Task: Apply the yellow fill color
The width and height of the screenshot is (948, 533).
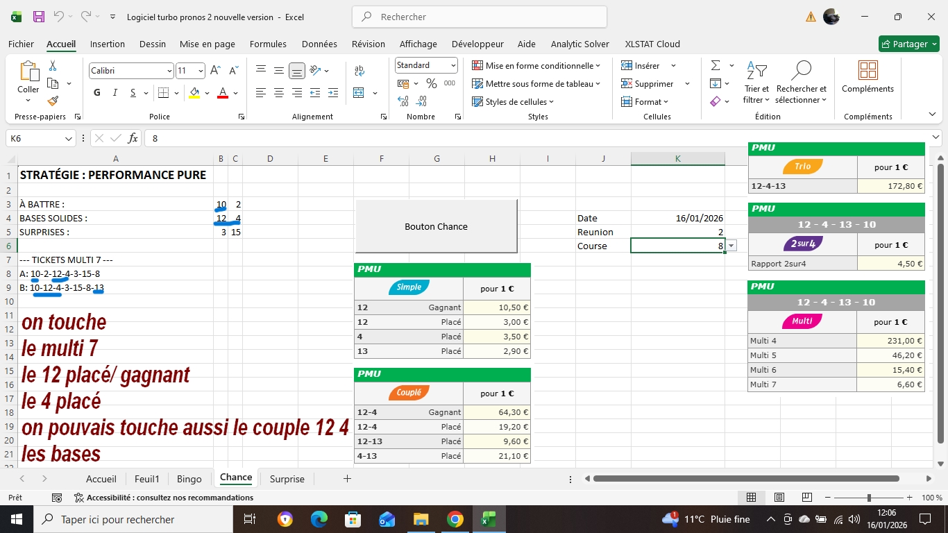Action: [x=194, y=93]
